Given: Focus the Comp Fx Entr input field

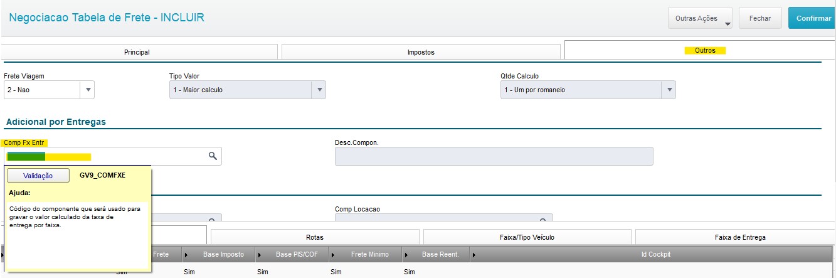Looking at the screenshot, I should click(113, 156).
